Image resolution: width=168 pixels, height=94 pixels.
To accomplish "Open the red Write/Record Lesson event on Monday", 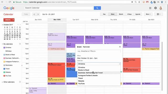I will [56, 70].
